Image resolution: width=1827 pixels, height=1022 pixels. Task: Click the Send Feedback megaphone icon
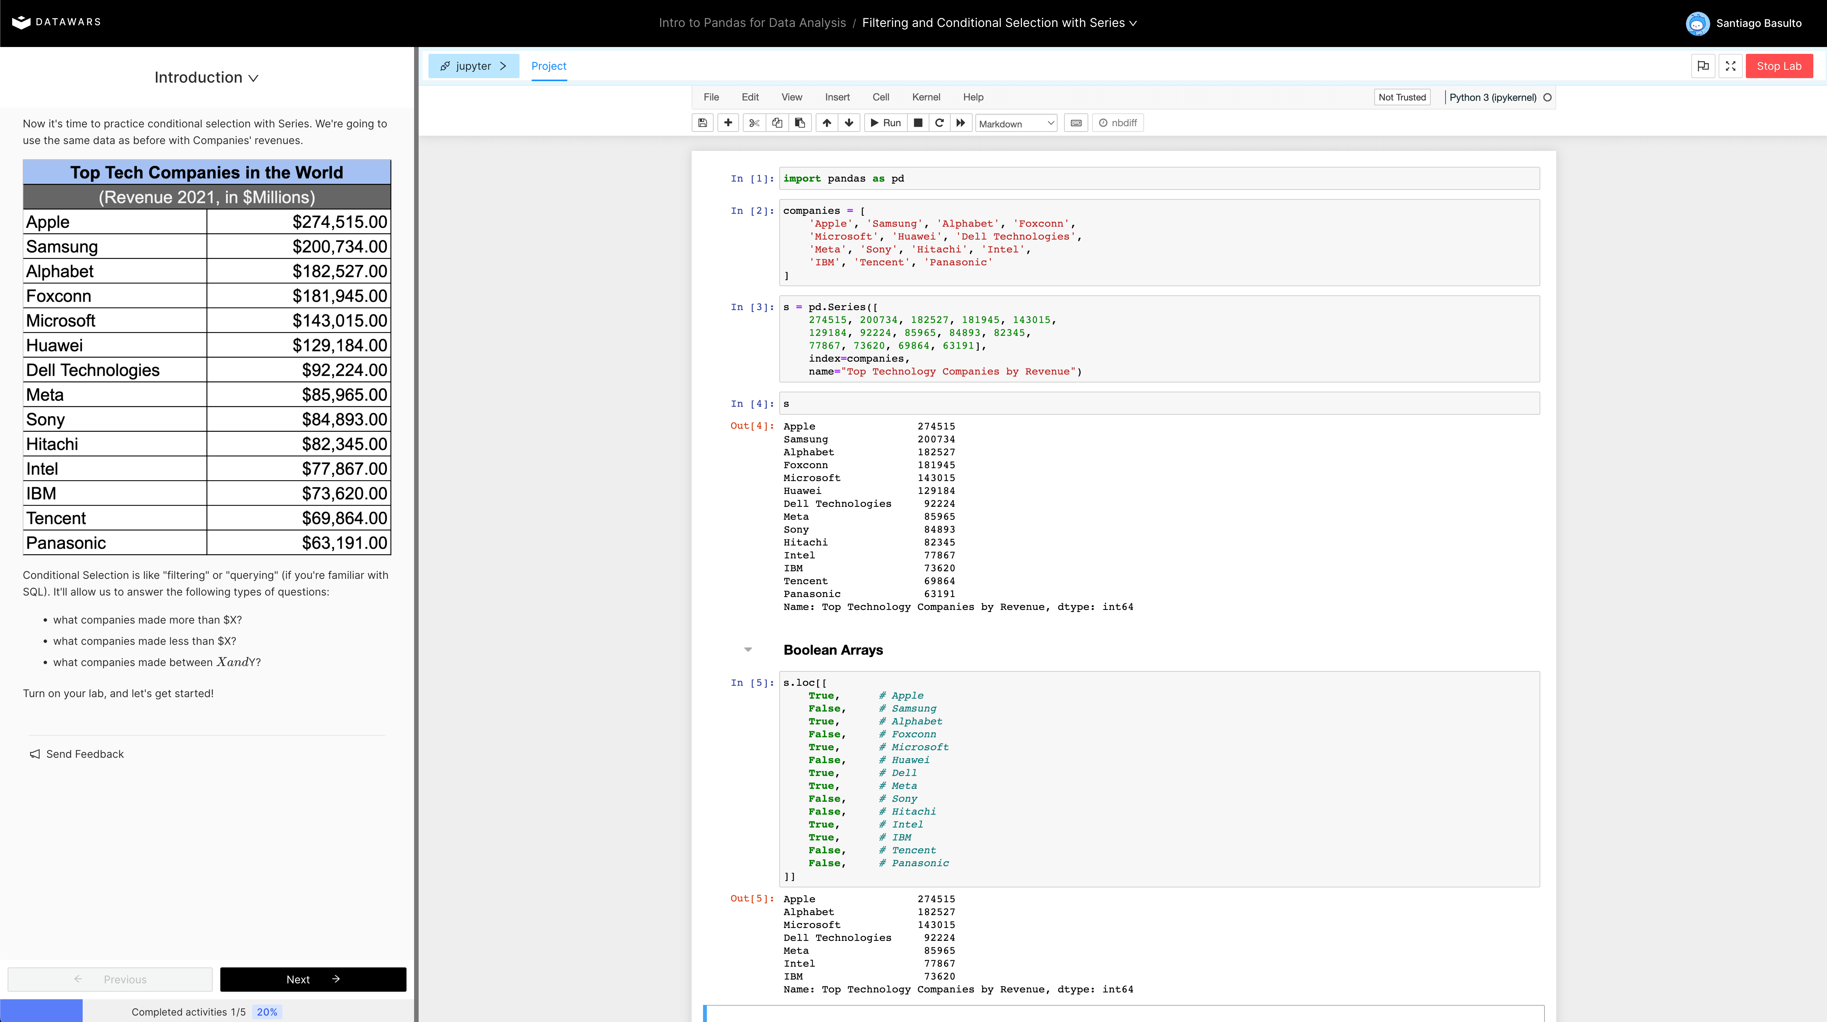coord(35,754)
